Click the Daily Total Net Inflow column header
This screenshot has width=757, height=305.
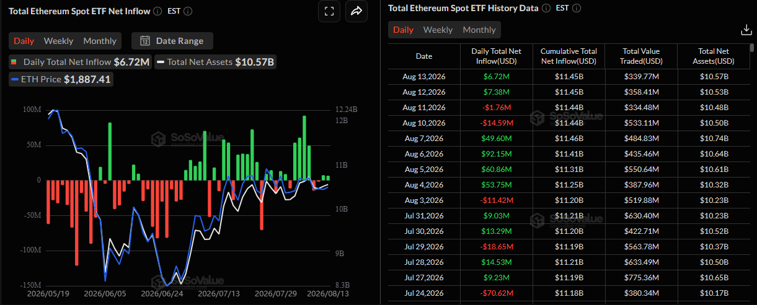(x=496, y=56)
